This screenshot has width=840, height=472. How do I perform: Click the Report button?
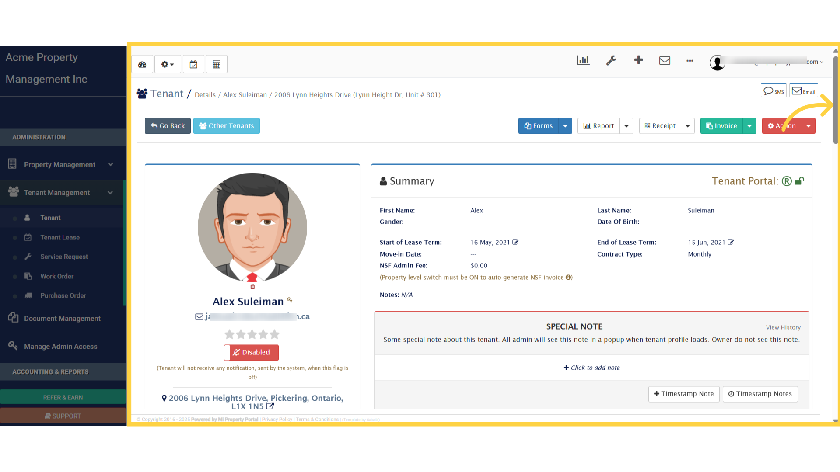coord(598,126)
